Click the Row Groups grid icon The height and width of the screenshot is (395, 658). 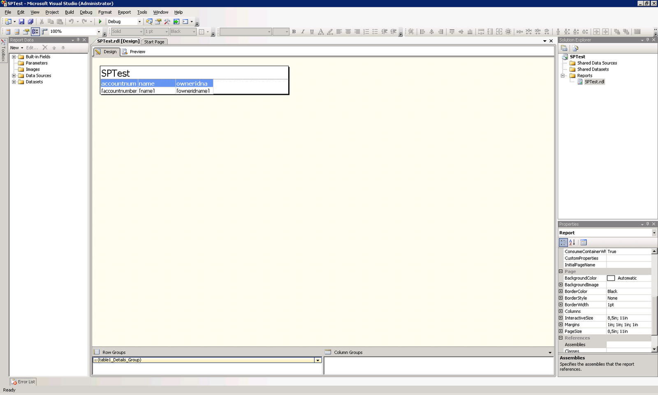point(97,352)
